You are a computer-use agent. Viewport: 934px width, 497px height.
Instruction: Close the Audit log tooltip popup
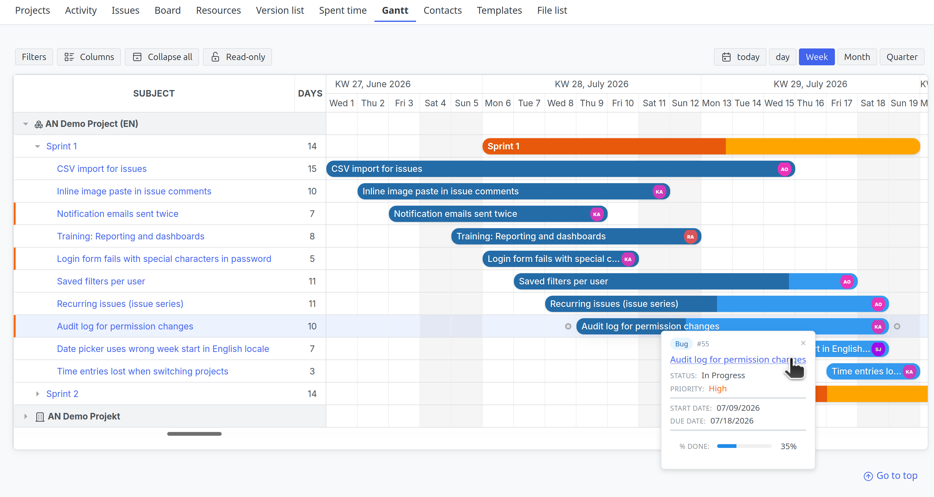tap(803, 343)
